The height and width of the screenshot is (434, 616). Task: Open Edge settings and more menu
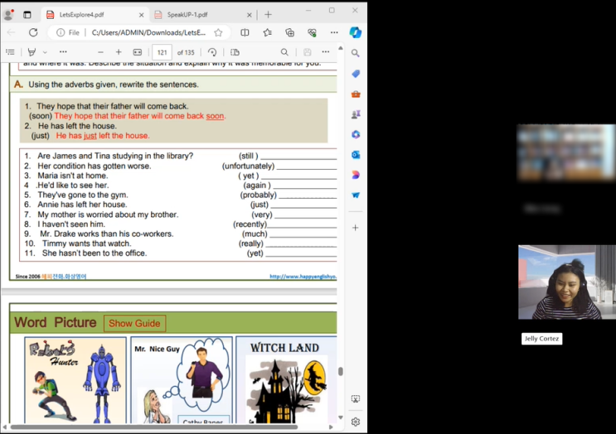334,32
